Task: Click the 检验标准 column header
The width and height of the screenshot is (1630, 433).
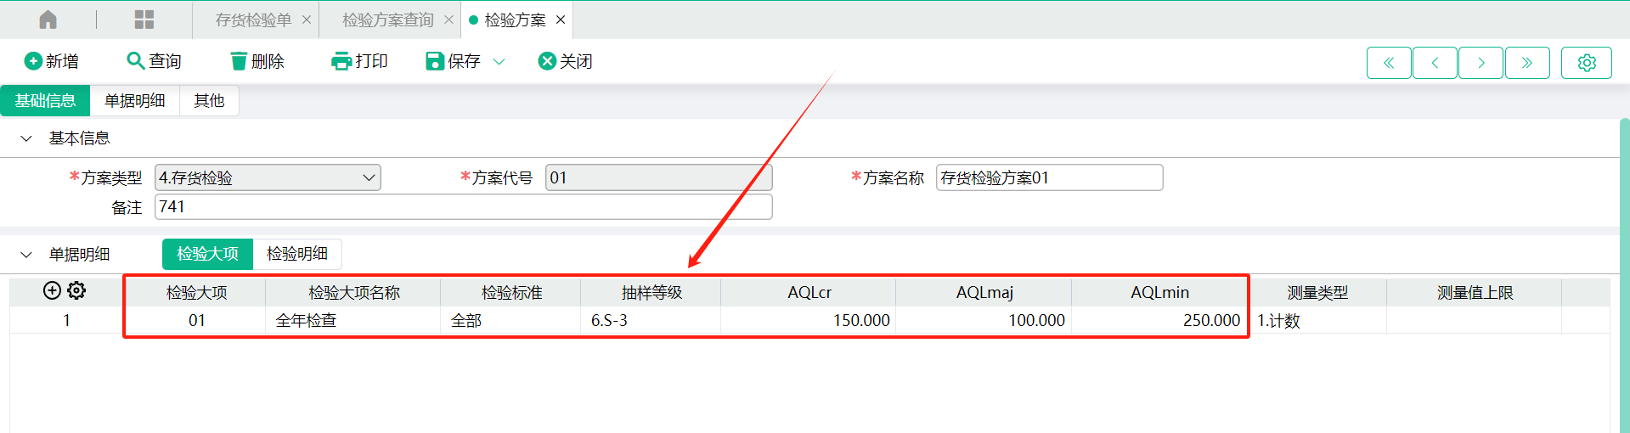Action: tap(511, 292)
